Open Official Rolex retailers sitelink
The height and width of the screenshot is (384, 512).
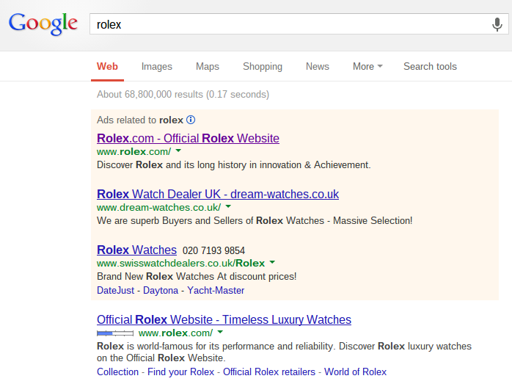(x=269, y=372)
